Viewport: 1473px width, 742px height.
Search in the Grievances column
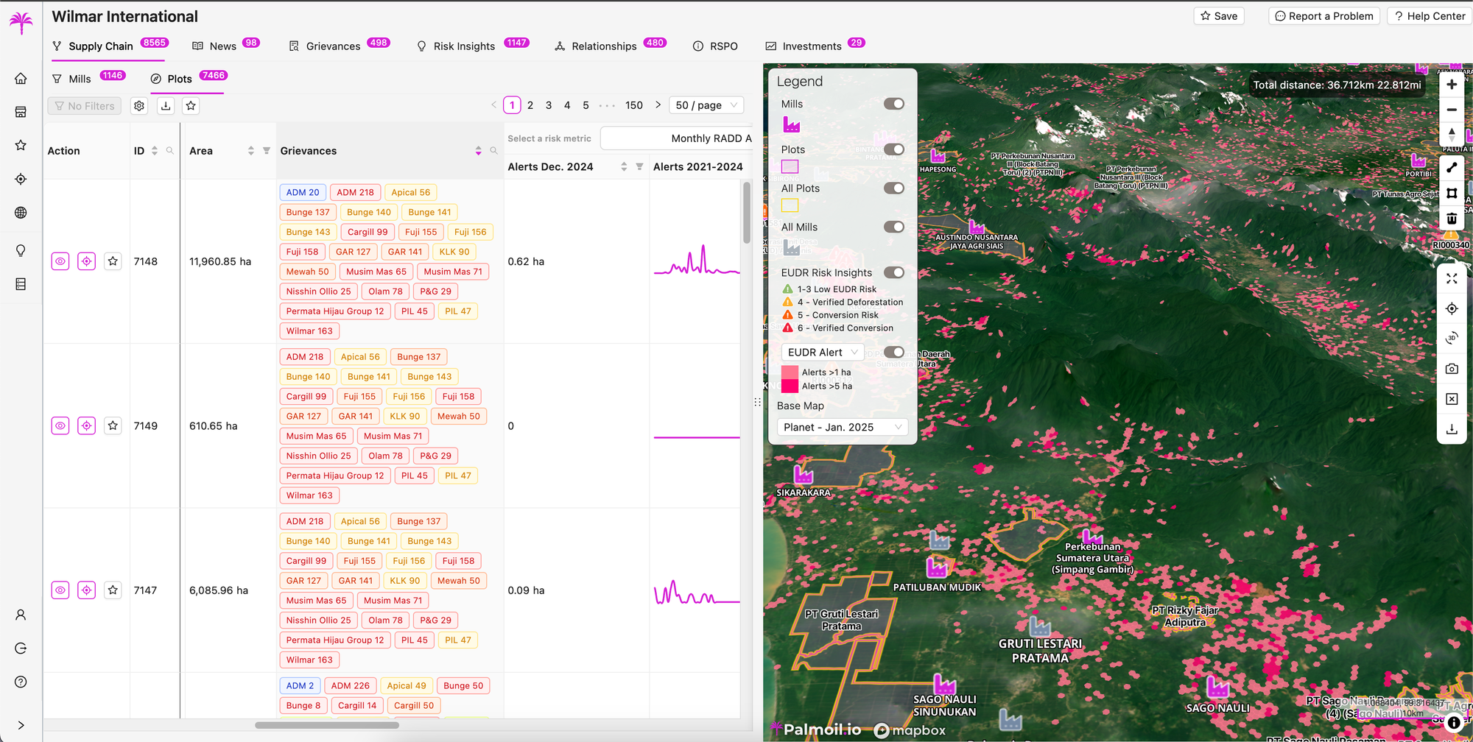pos(493,151)
